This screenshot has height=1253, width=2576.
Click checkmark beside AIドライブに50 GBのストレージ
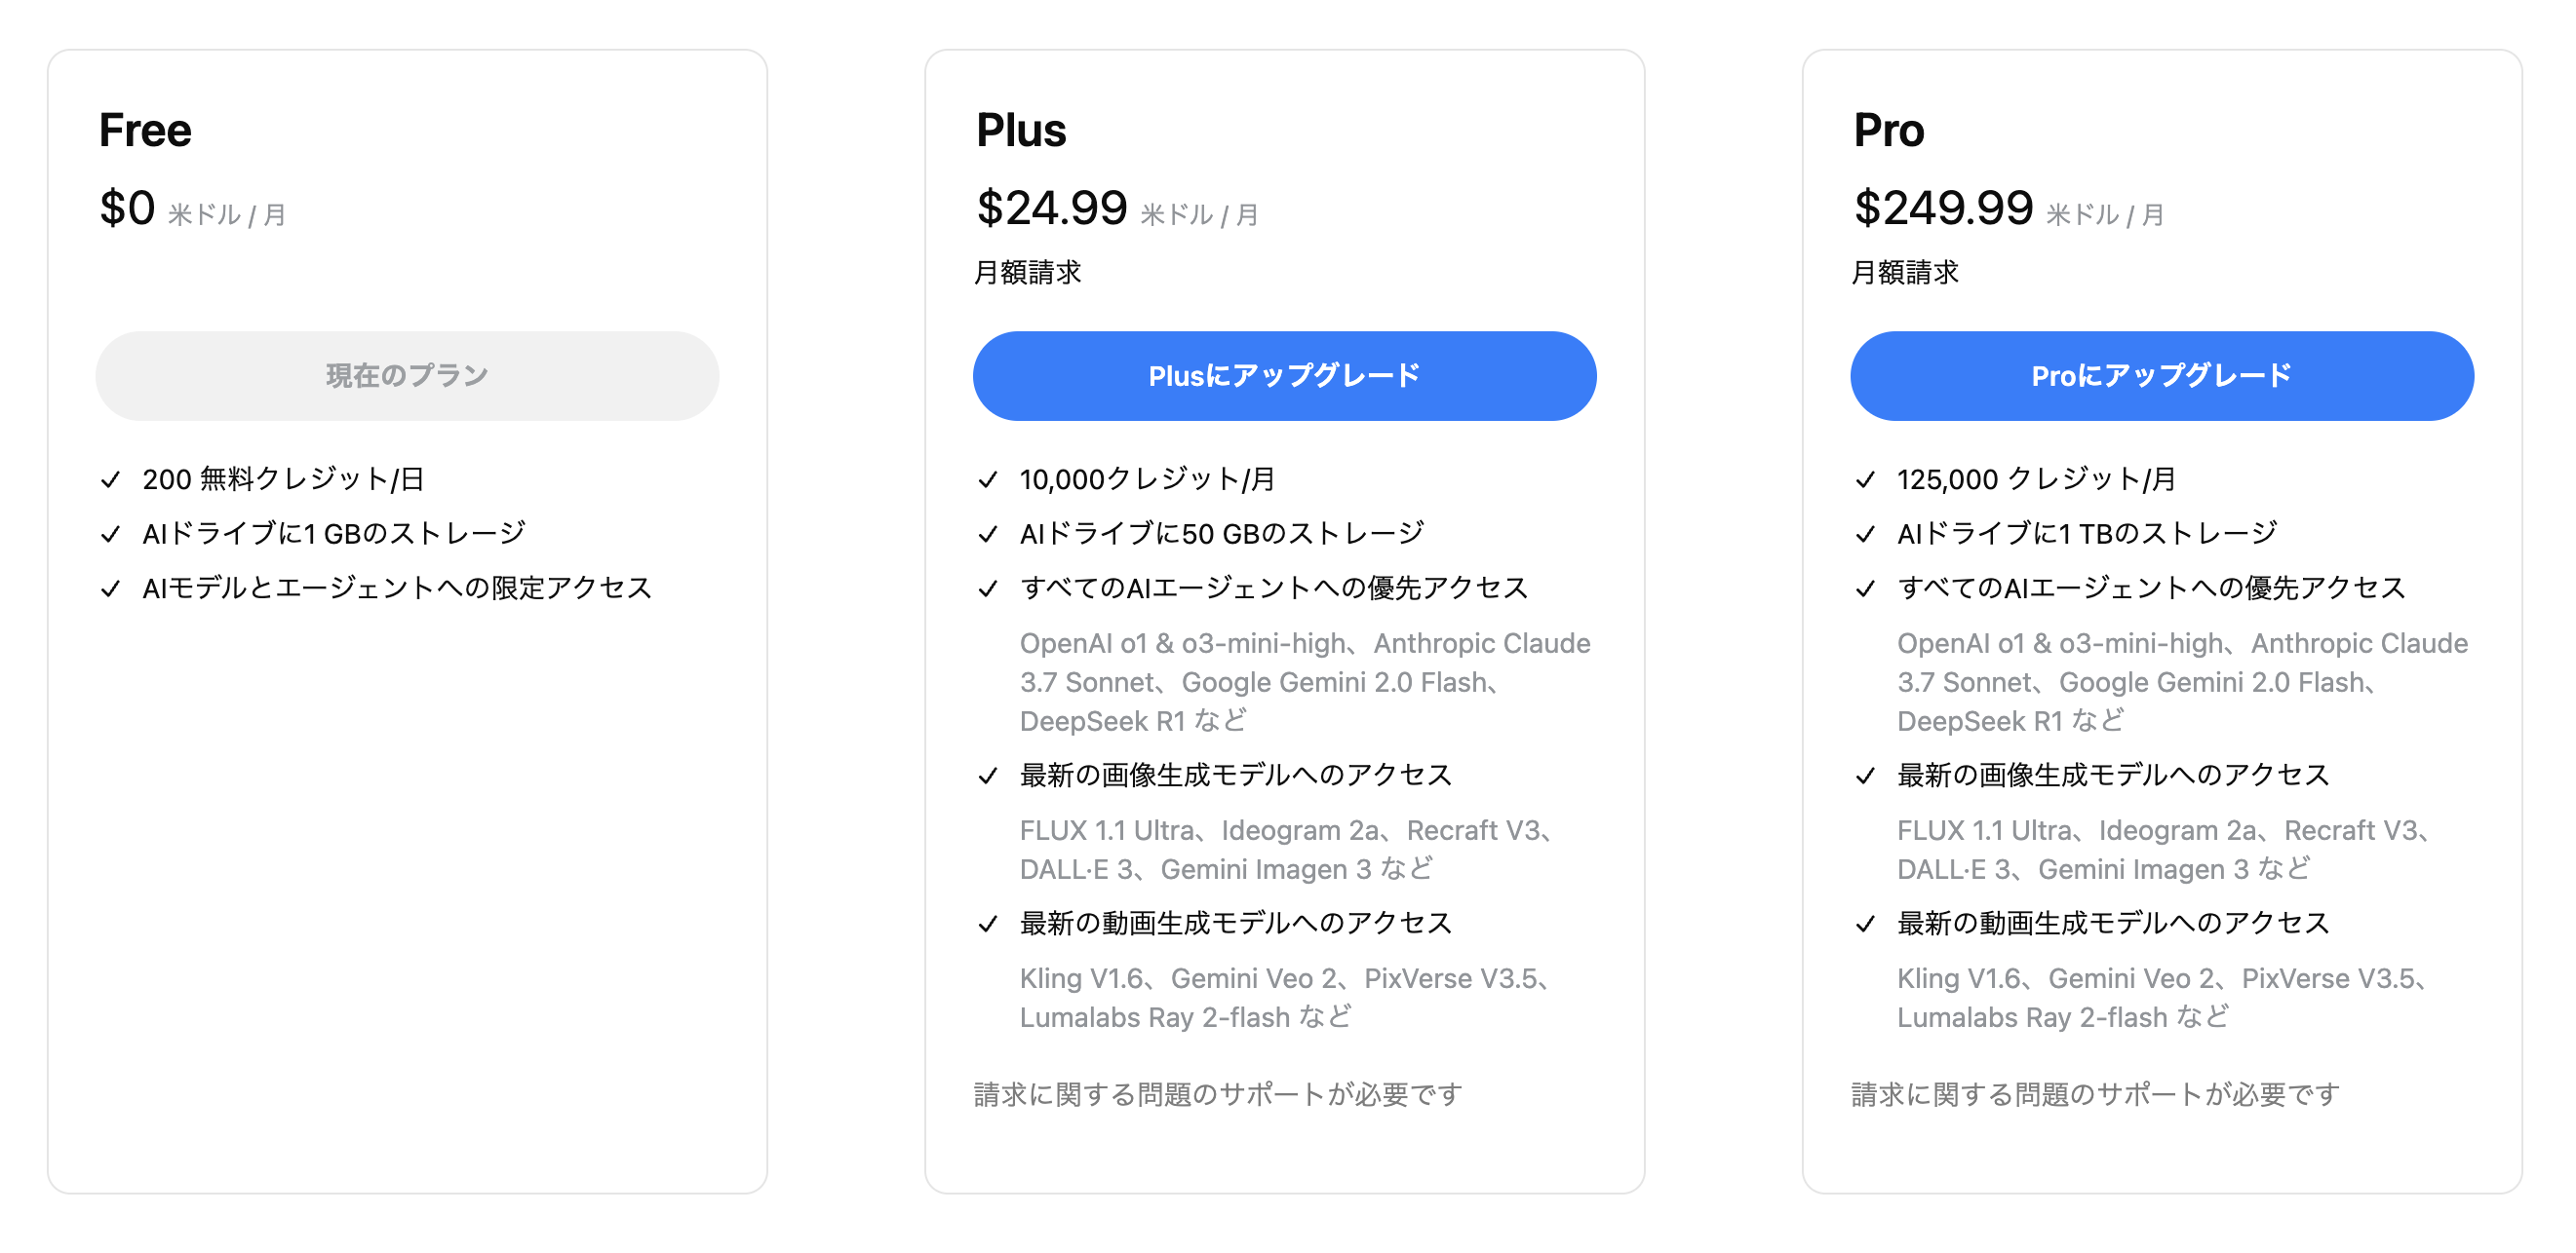pyautogui.click(x=988, y=535)
